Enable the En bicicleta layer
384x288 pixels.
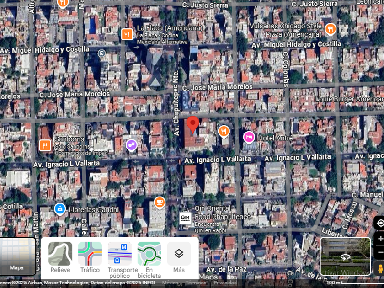tap(149, 260)
